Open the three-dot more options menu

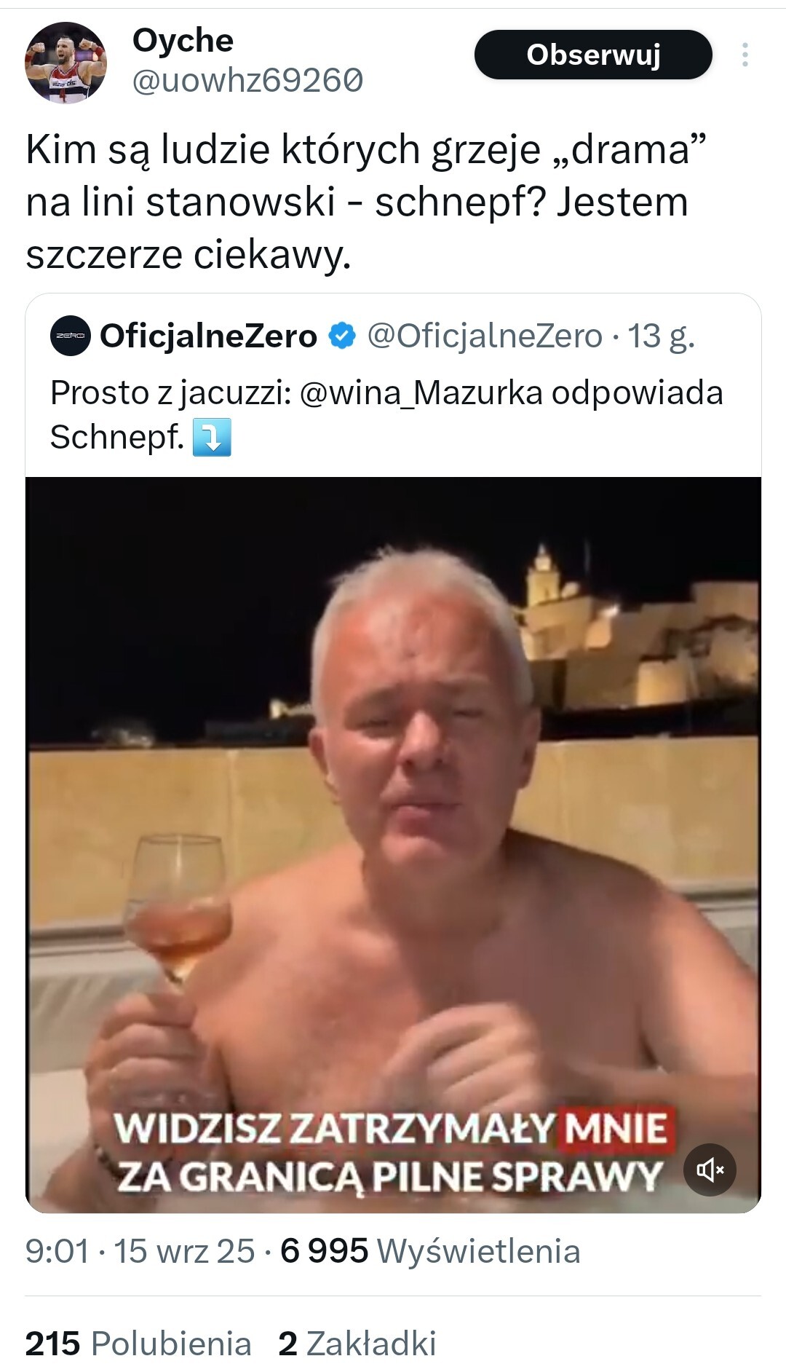745,55
